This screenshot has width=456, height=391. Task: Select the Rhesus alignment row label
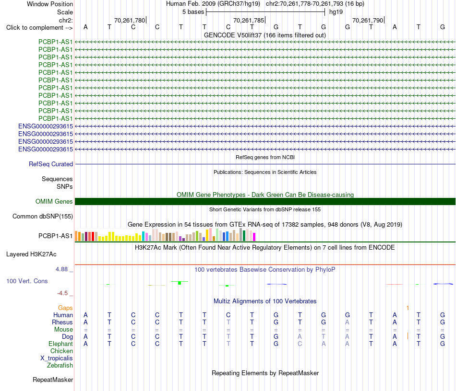pyautogui.click(x=62, y=322)
